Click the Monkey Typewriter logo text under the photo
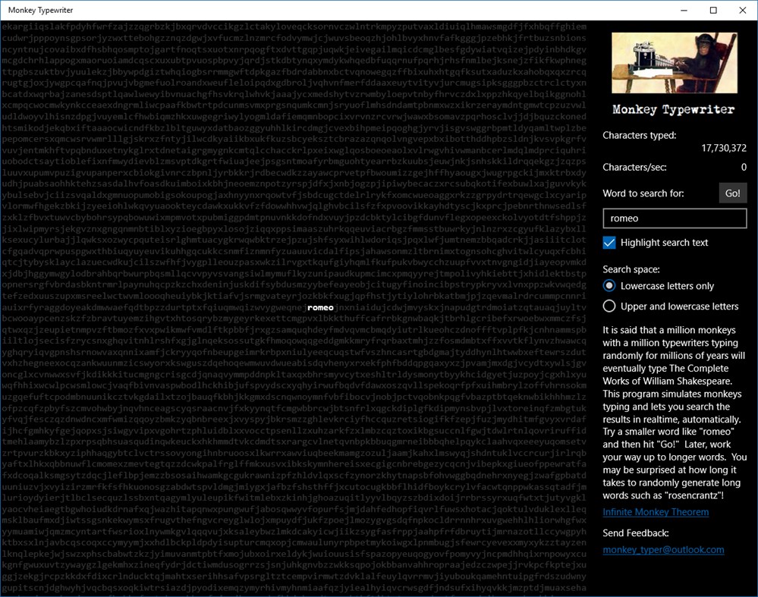This screenshot has height=597, width=758. pyautogui.click(x=672, y=108)
